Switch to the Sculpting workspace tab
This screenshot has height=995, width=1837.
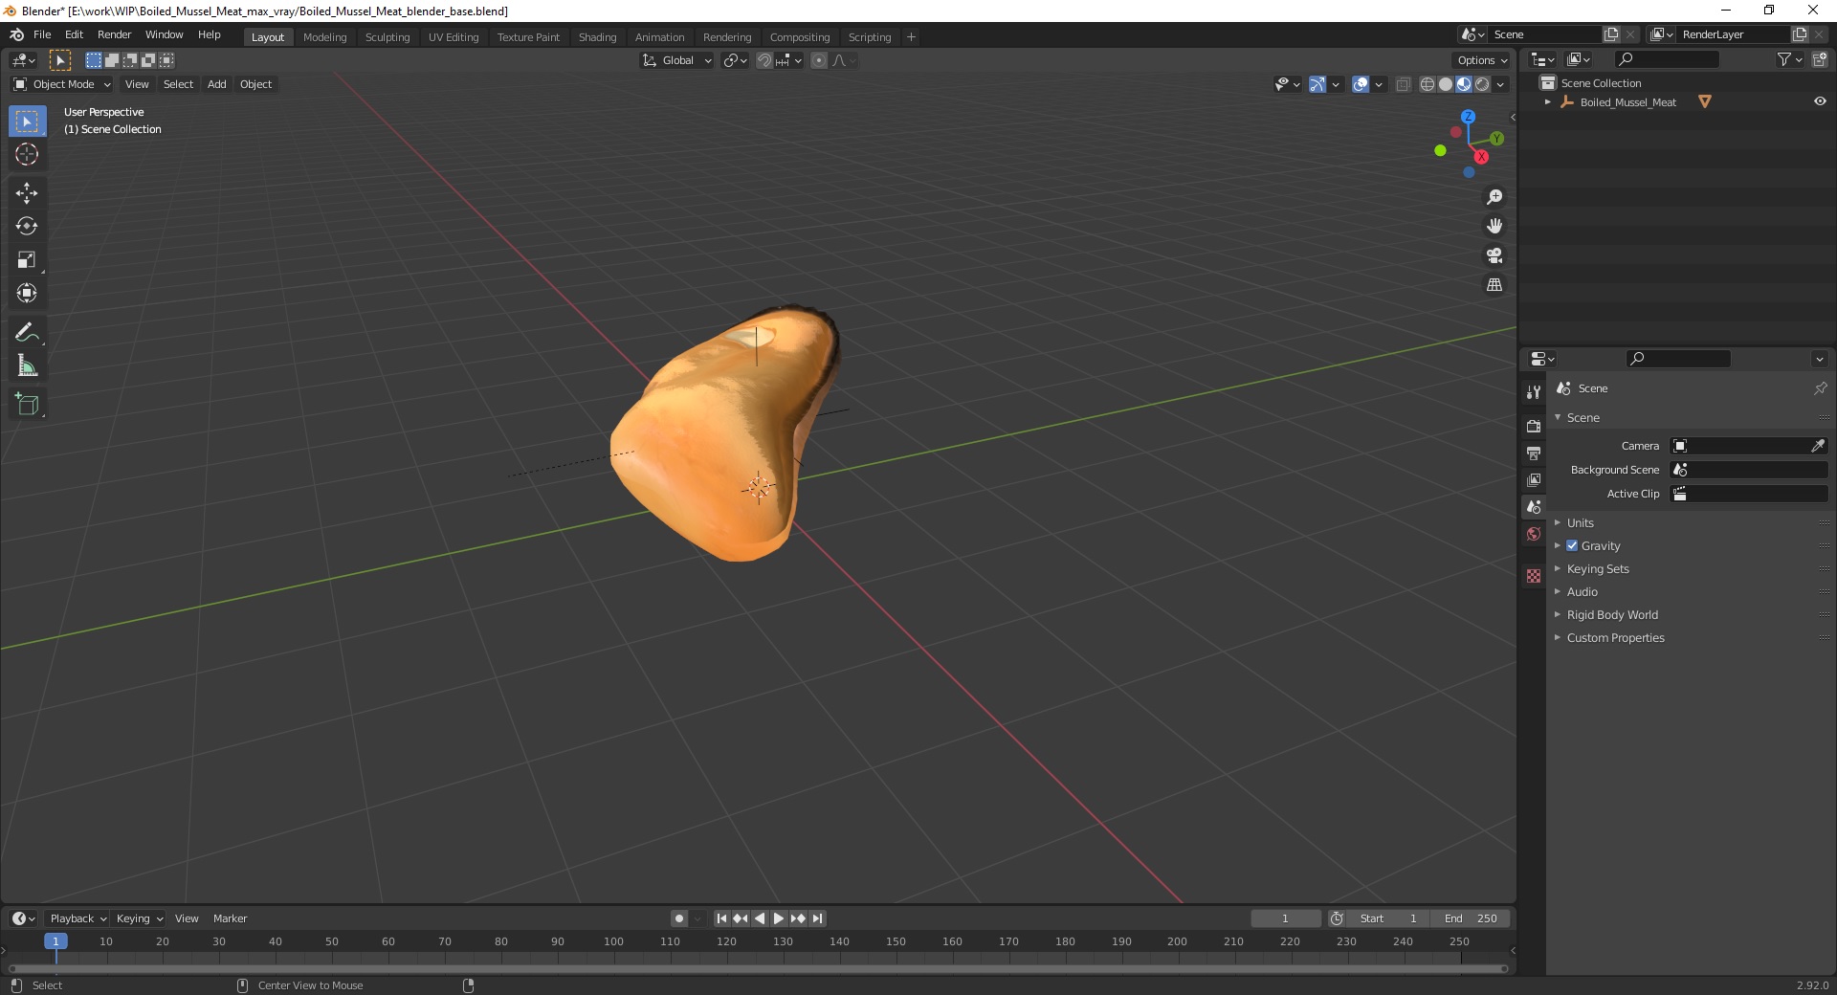387,37
